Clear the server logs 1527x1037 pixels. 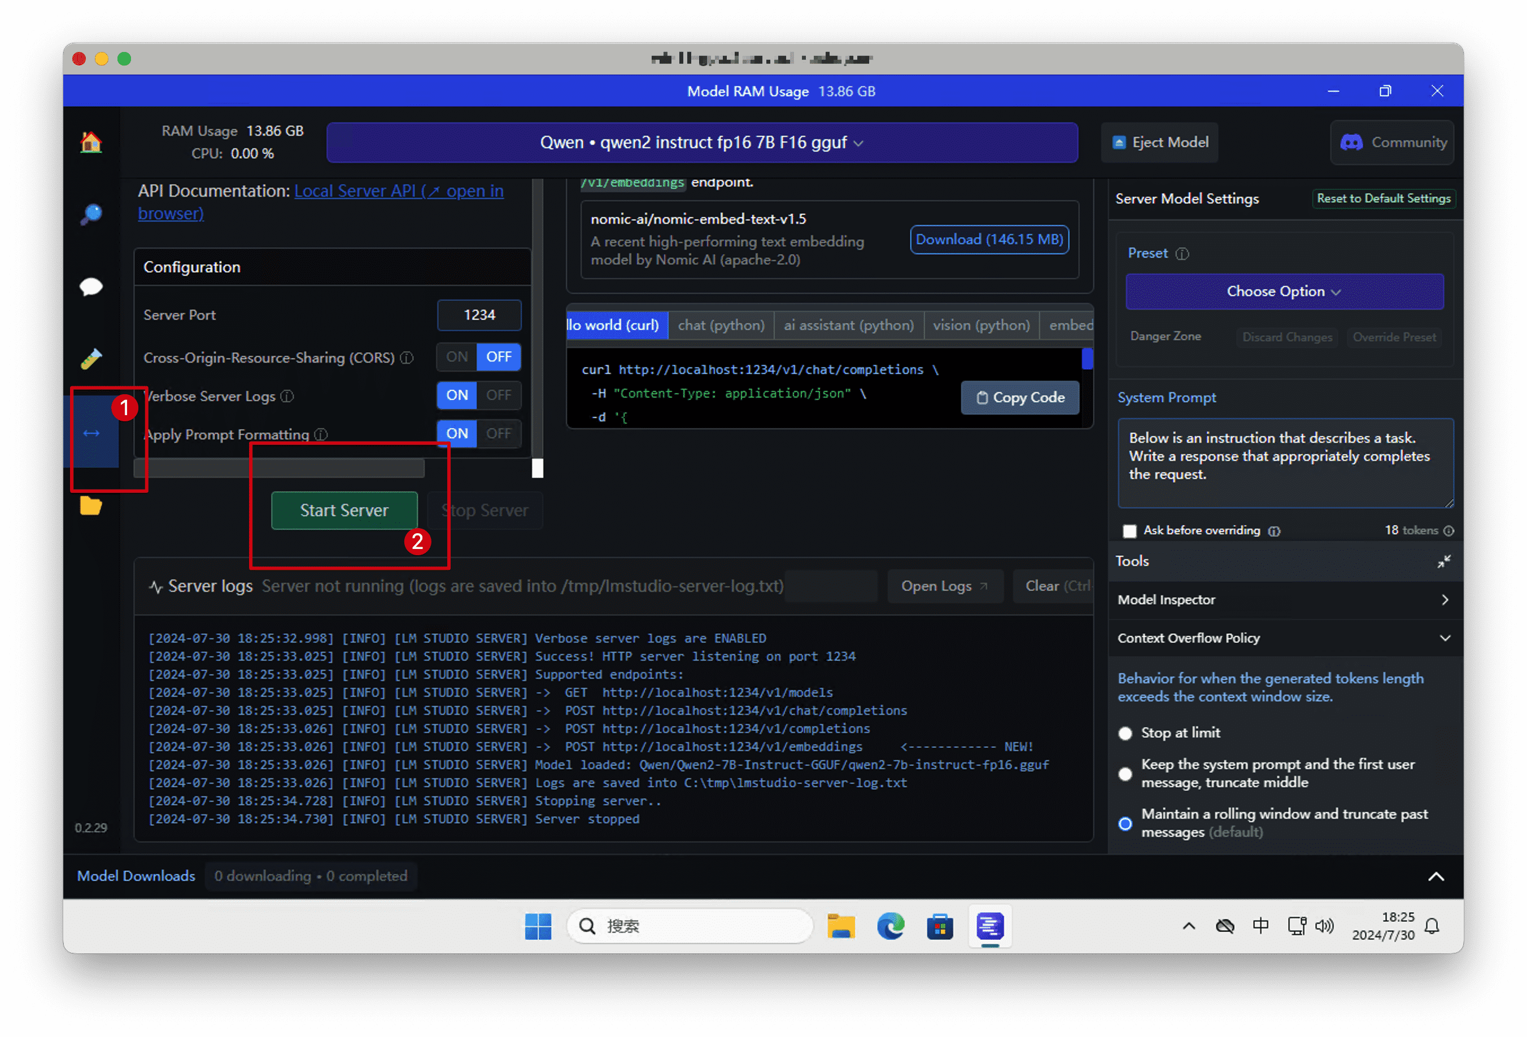pyautogui.click(x=1054, y=586)
